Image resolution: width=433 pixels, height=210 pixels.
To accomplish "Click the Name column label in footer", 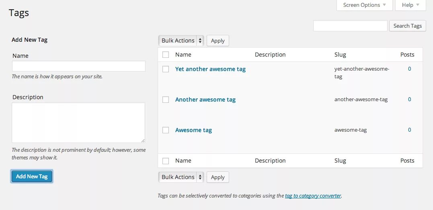I will 183,161.
